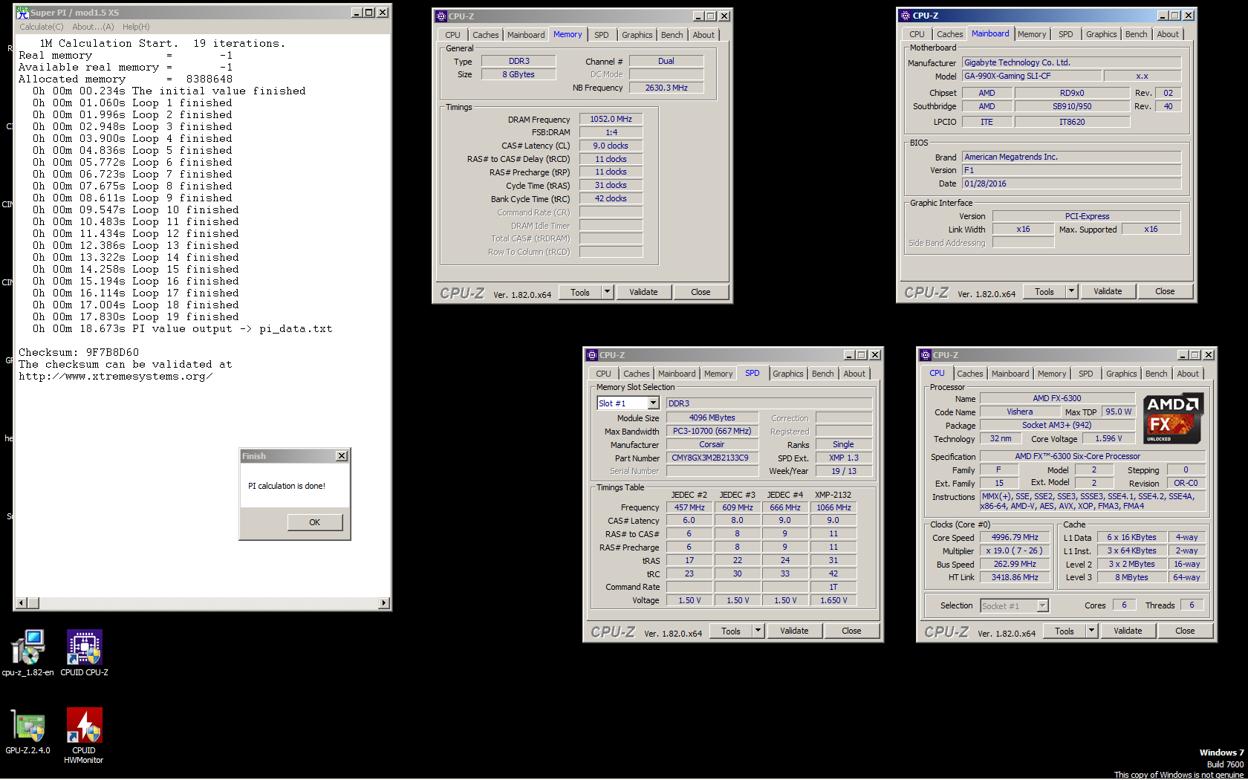The image size is (1248, 780).
Task: Click the Memory CPU-Z window title icon
Action: [x=441, y=16]
